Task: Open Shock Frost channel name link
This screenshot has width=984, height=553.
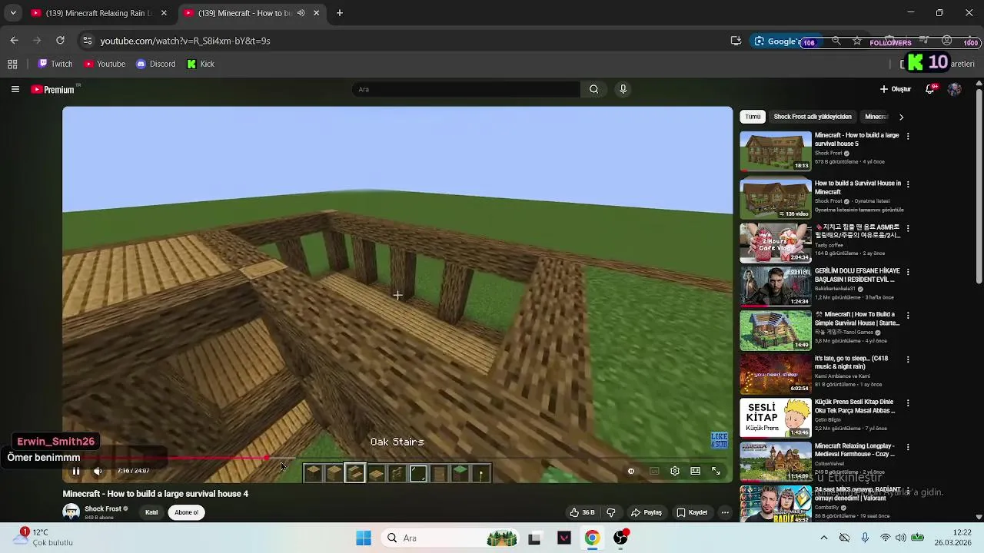Action: click(x=103, y=508)
